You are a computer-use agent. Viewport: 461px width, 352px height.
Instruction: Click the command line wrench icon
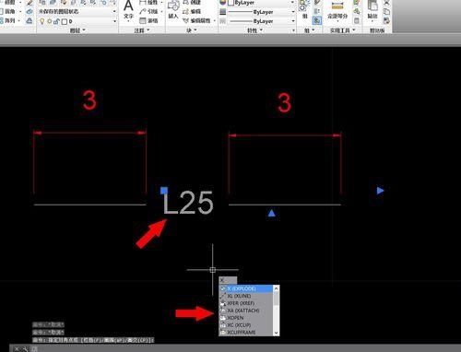[x=25, y=349]
